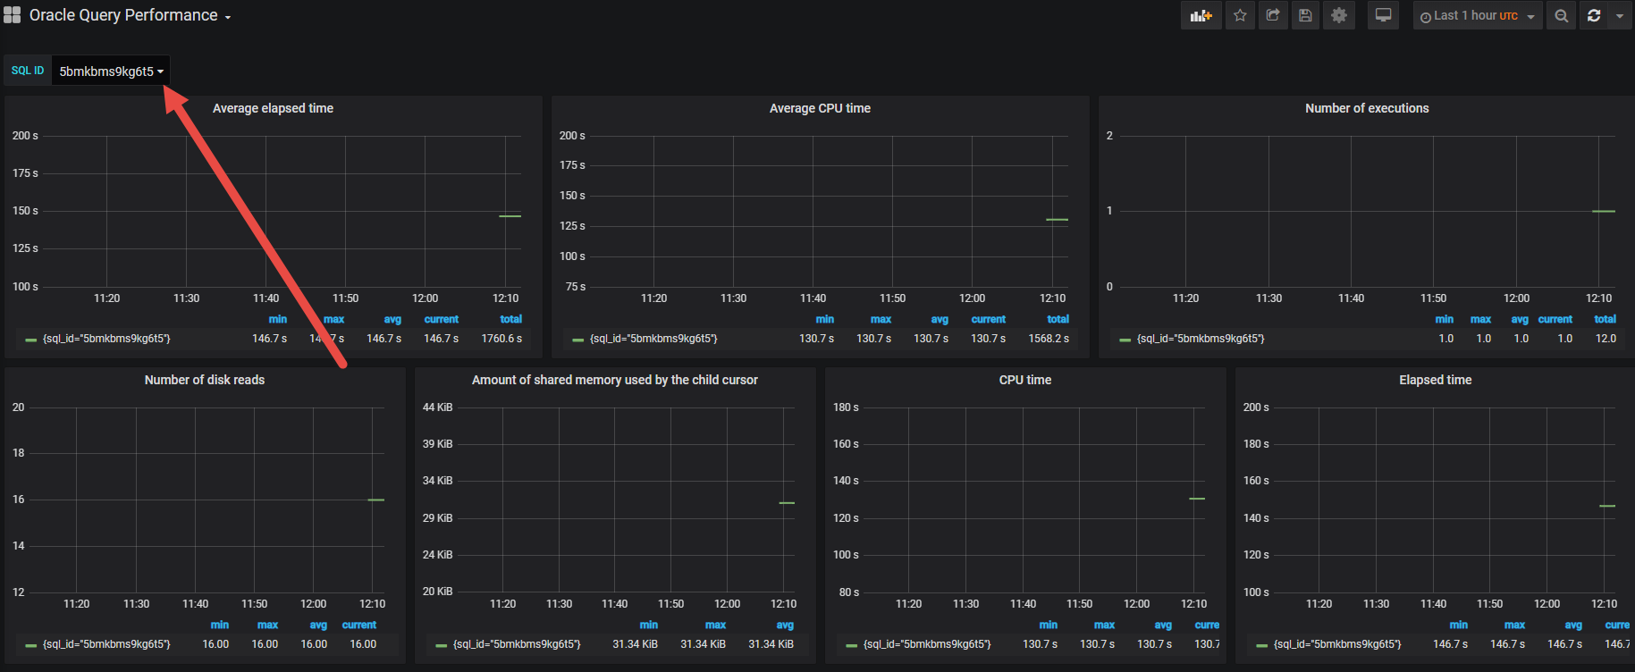
Task: Open Elapsed time panel title menu
Action: [1436, 380]
